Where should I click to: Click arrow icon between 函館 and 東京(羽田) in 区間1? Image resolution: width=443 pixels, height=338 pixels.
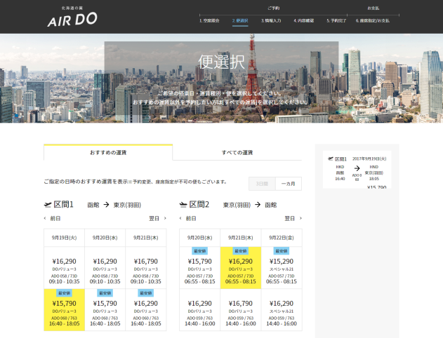coord(106,205)
